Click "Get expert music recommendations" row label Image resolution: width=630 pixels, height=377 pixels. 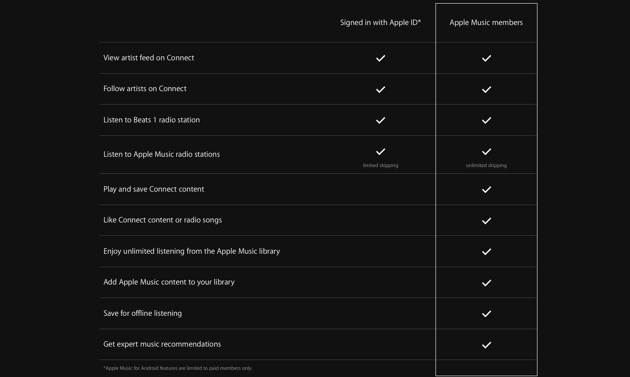(162, 344)
